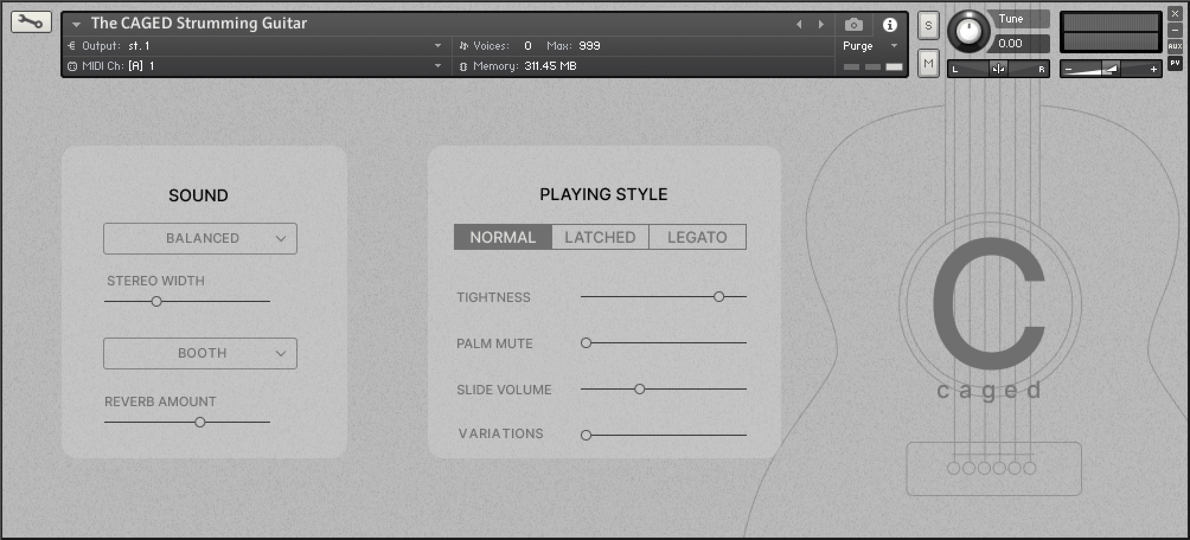Click the output routing icon

[x=72, y=46]
